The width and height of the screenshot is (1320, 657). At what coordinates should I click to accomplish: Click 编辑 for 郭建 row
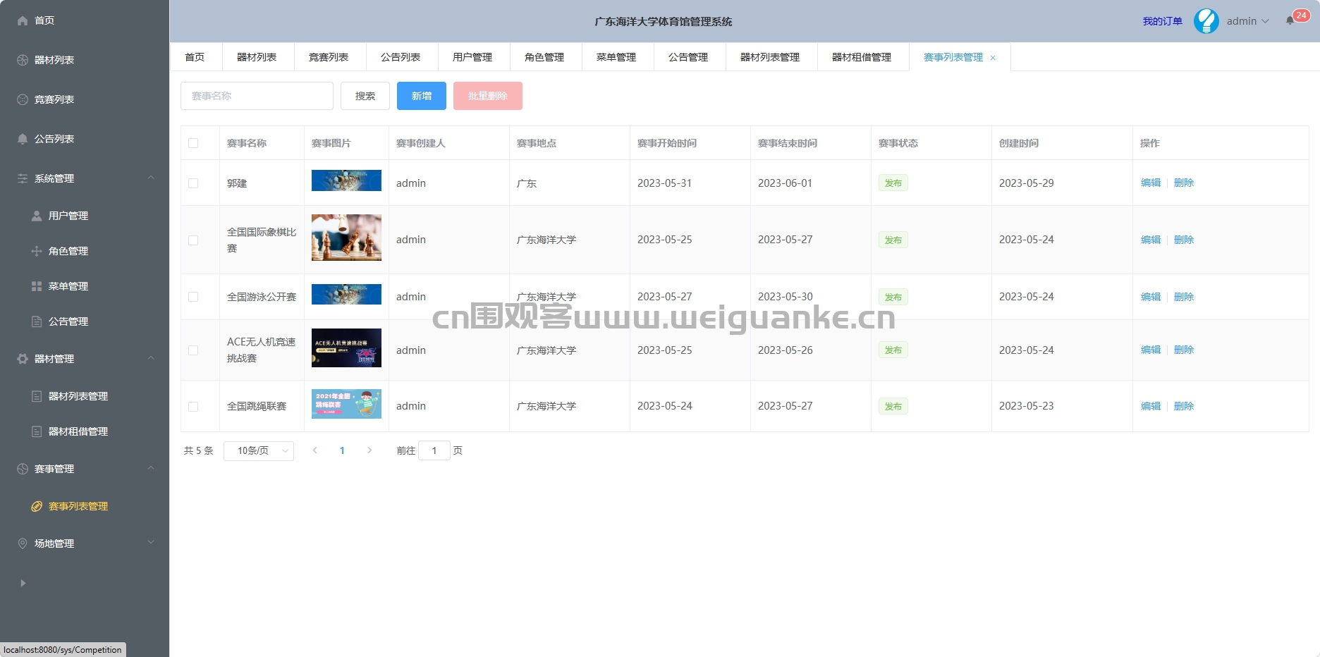1151,183
